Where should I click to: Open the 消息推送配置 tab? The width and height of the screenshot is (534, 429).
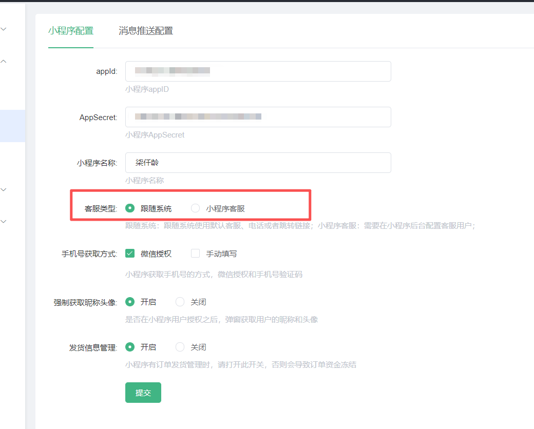146,31
